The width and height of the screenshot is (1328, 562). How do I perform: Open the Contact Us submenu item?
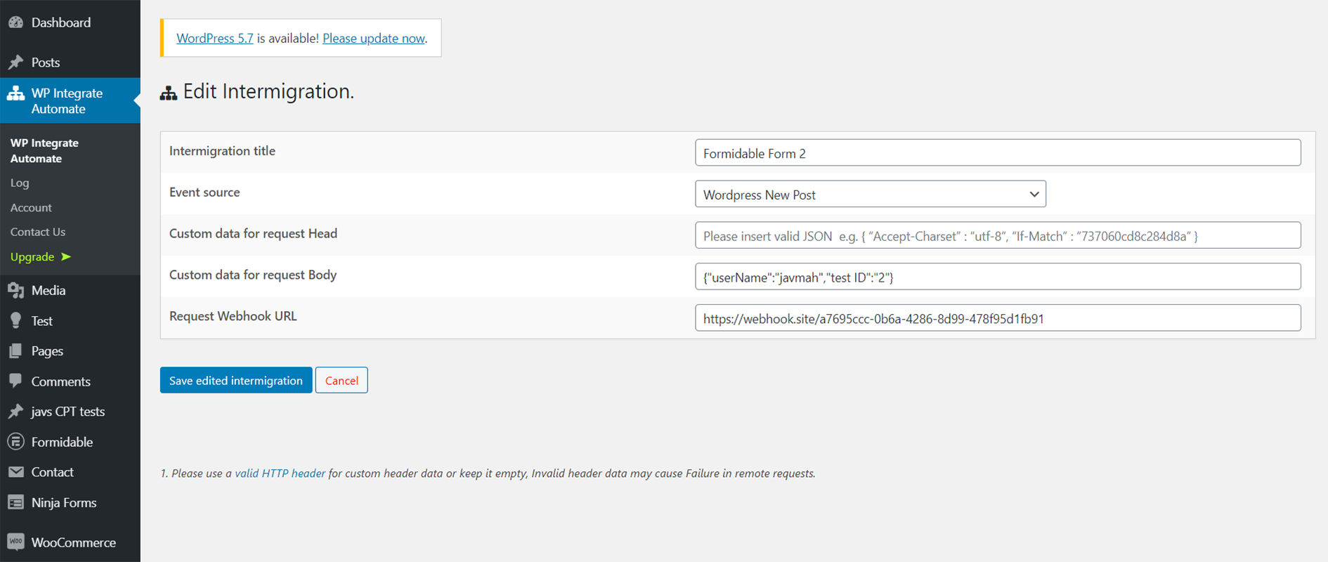click(x=38, y=232)
